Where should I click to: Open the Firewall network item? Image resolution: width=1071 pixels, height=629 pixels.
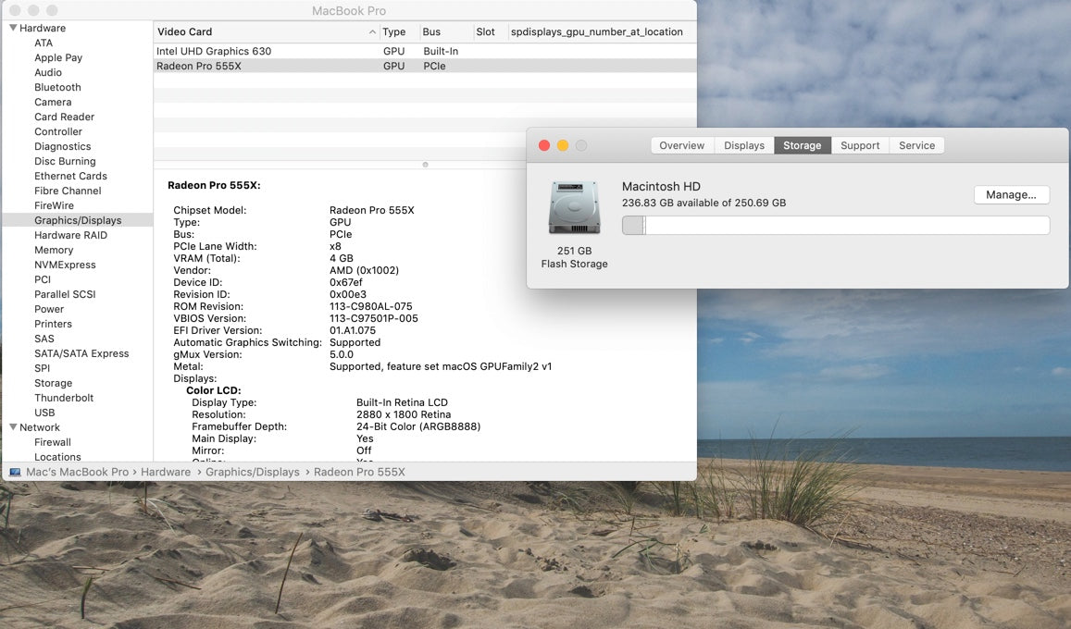coord(53,442)
